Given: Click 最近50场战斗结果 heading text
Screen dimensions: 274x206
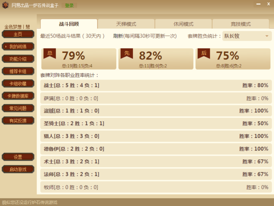Looking at the screenshot, I should (73, 36).
